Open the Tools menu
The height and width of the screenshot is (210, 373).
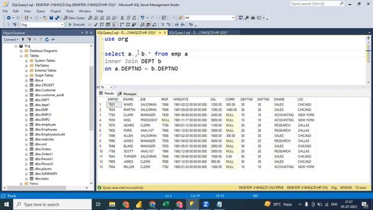70,11
